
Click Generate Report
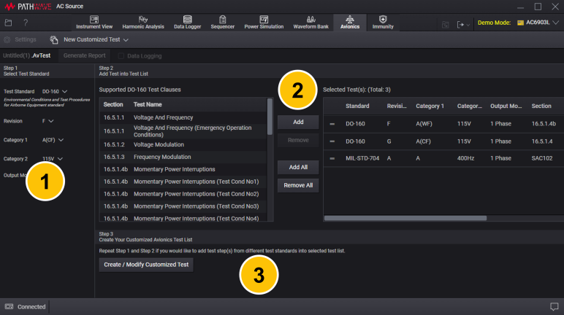tap(84, 55)
